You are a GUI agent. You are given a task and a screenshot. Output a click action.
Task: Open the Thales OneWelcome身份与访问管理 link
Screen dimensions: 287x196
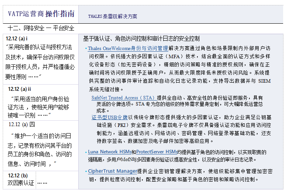pos(128,49)
